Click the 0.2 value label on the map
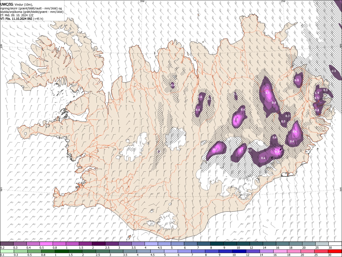Screen dimensions: 342x257 250,150
